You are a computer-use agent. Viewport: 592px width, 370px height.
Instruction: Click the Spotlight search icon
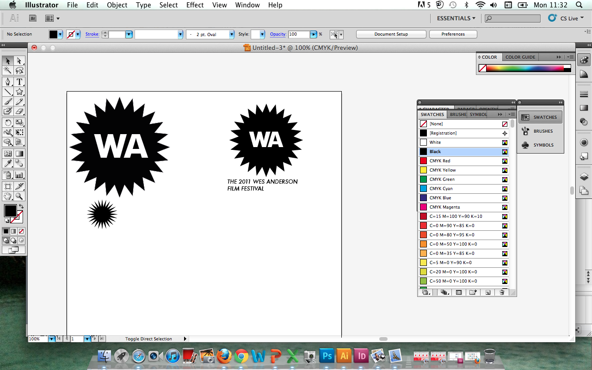point(579,5)
